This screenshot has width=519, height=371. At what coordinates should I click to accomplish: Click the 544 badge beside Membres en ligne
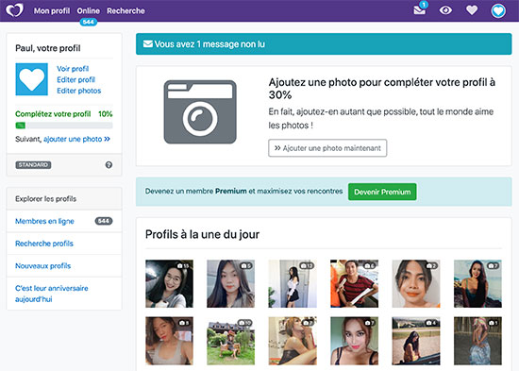click(x=104, y=221)
